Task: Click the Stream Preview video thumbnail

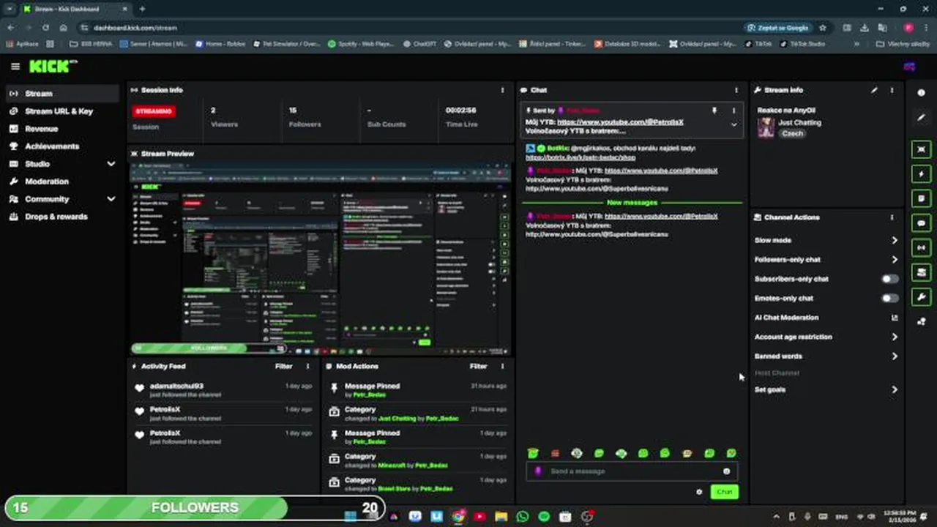Action: point(321,258)
